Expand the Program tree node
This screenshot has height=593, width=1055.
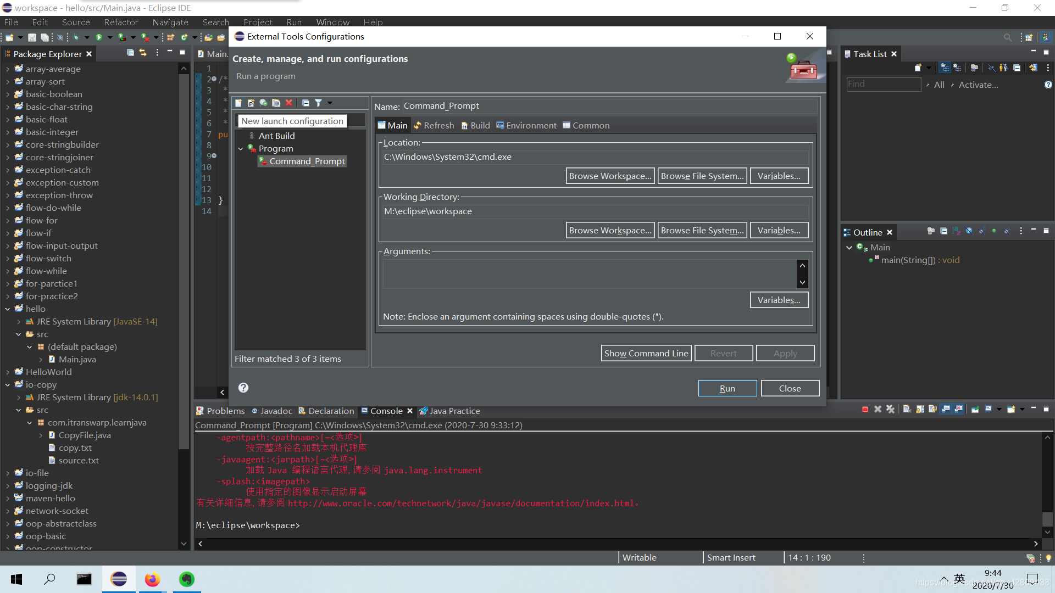241,148
